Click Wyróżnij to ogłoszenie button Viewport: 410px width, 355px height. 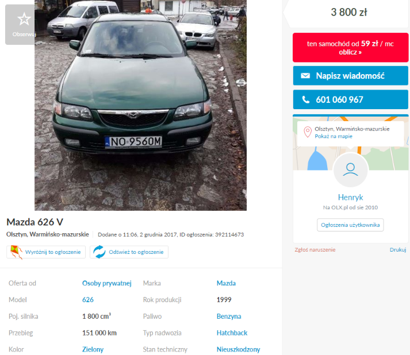click(x=46, y=252)
